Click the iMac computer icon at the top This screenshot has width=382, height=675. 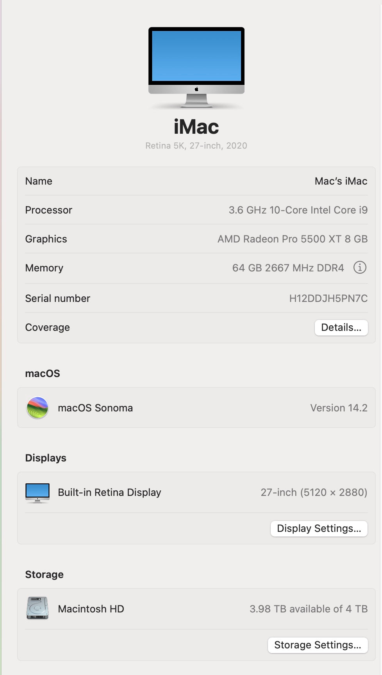click(x=196, y=68)
